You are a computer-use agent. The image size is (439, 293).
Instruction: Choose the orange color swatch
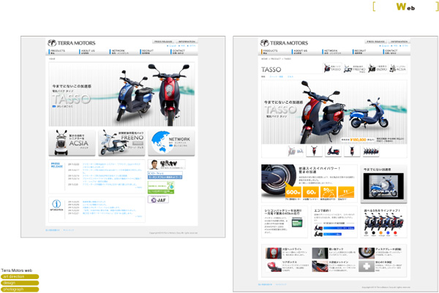pyautogui.click(x=380, y=232)
